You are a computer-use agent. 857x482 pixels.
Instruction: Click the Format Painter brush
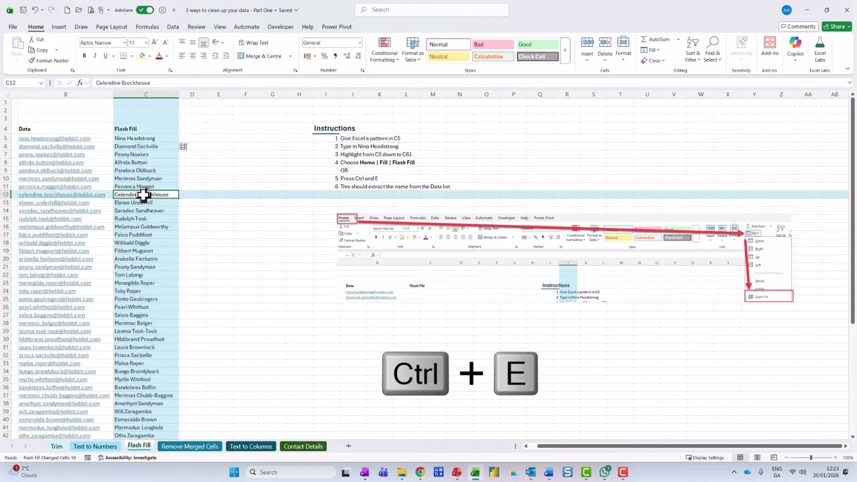point(31,61)
